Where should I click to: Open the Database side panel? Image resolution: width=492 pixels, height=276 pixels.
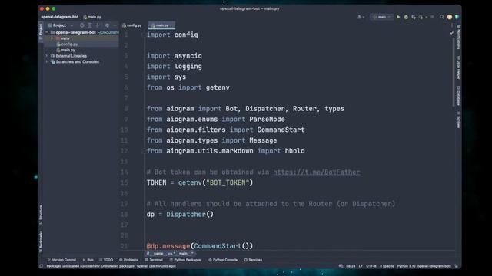[458, 96]
